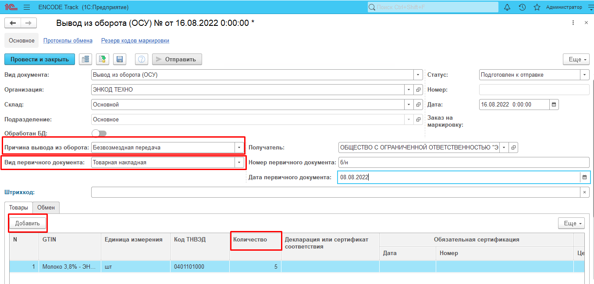Open the Протоколы обмена link
This screenshot has width=594, height=284.
click(68, 41)
